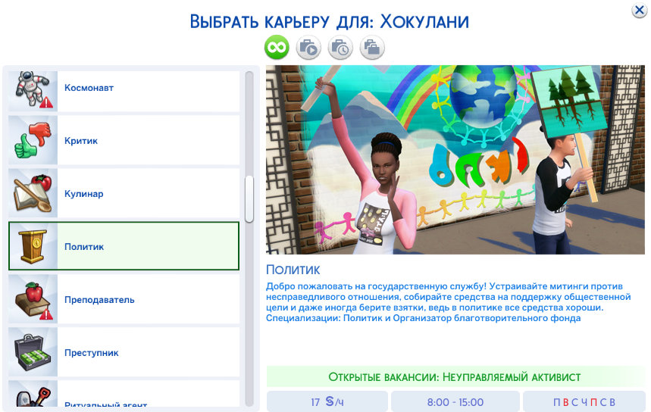651x412 pixels.
Task: Click the career list scrollbar handle
Action: (x=249, y=200)
